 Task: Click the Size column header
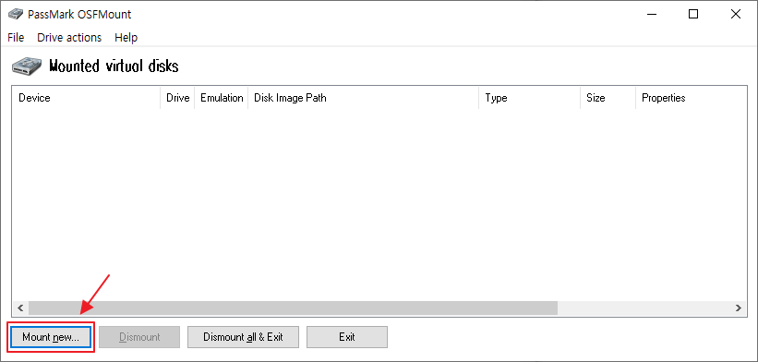pyautogui.click(x=608, y=98)
